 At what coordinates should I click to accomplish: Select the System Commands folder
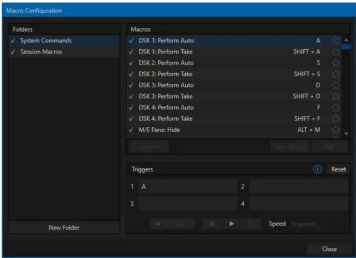tap(64, 40)
